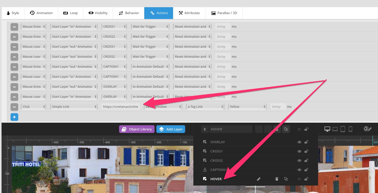Screen dimensions: 378x193
Task: Open the Attributes tab
Action: tap(189, 13)
